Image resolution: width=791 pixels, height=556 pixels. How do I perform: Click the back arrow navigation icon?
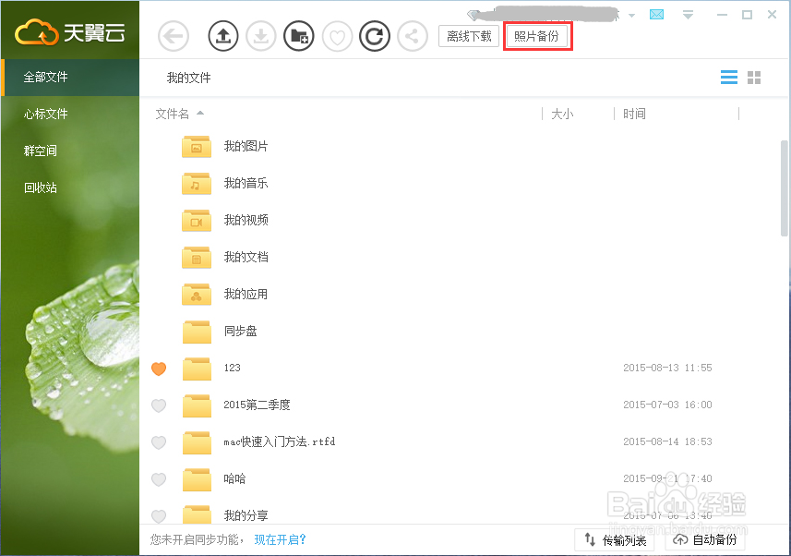pyautogui.click(x=173, y=36)
